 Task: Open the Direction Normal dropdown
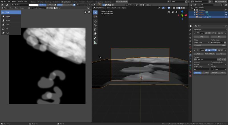coord(201,64)
